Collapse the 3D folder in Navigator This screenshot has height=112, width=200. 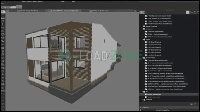point(142,92)
